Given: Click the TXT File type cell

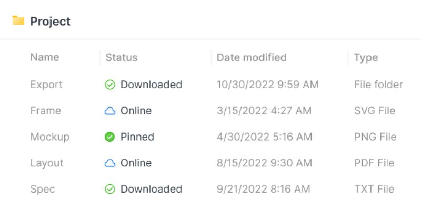Looking at the screenshot, I should point(374,189).
